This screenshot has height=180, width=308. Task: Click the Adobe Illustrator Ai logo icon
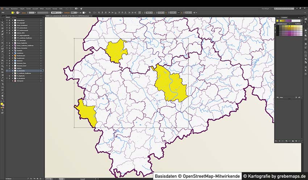tap(2, 8)
